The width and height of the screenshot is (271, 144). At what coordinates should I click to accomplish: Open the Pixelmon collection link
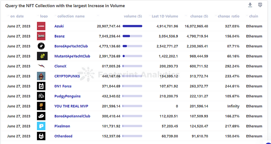[x=62, y=126]
